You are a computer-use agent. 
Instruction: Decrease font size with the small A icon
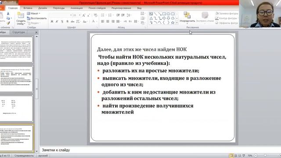pyautogui.click(x=88, y=15)
